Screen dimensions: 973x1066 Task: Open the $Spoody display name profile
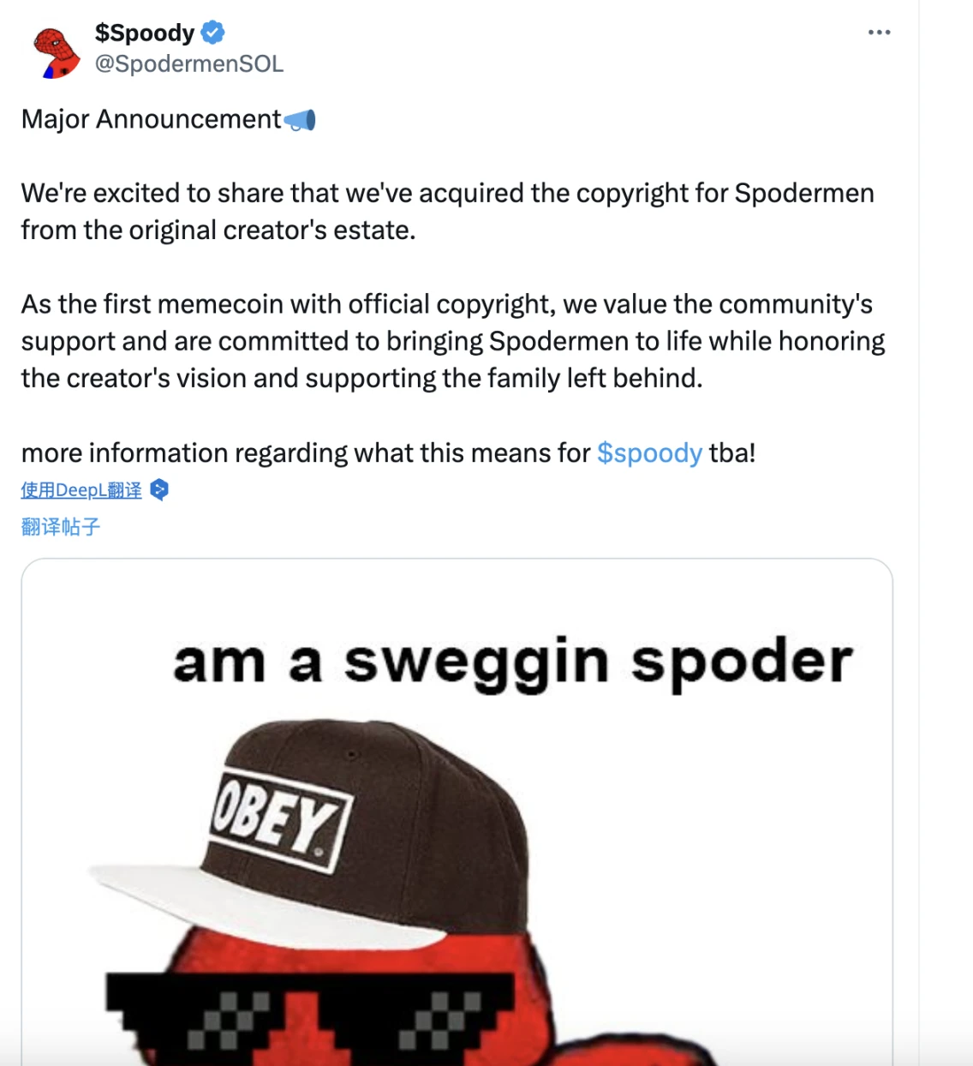[x=145, y=33]
